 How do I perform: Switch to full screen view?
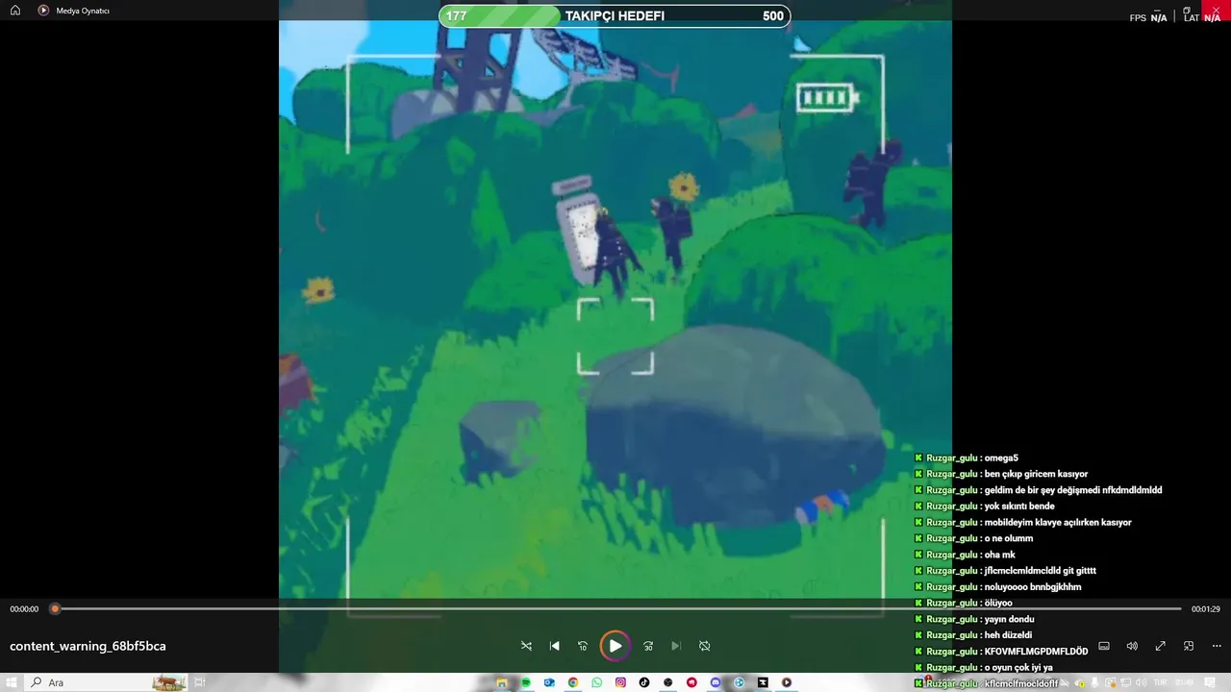tap(1161, 646)
